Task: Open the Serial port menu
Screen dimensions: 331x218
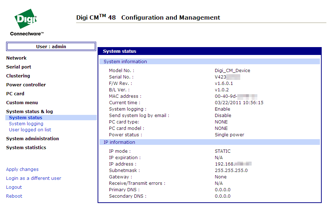Action: coord(19,67)
